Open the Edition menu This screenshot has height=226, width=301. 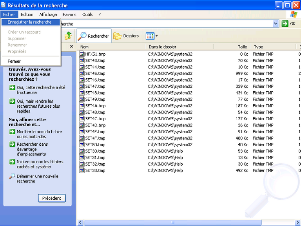(x=27, y=14)
